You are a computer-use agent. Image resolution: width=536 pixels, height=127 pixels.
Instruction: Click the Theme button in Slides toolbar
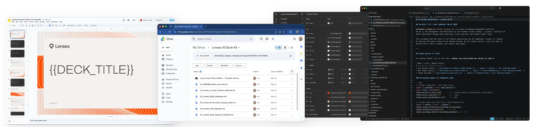tap(86, 25)
